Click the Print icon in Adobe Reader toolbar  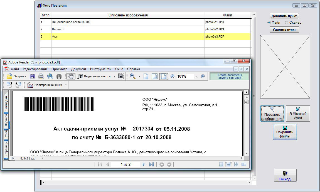coord(41,76)
